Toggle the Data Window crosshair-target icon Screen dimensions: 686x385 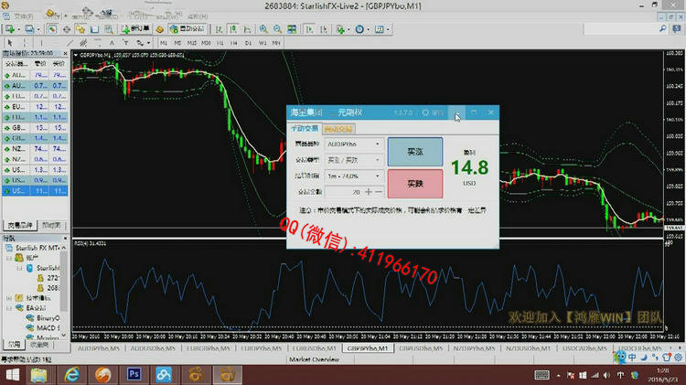point(67,29)
